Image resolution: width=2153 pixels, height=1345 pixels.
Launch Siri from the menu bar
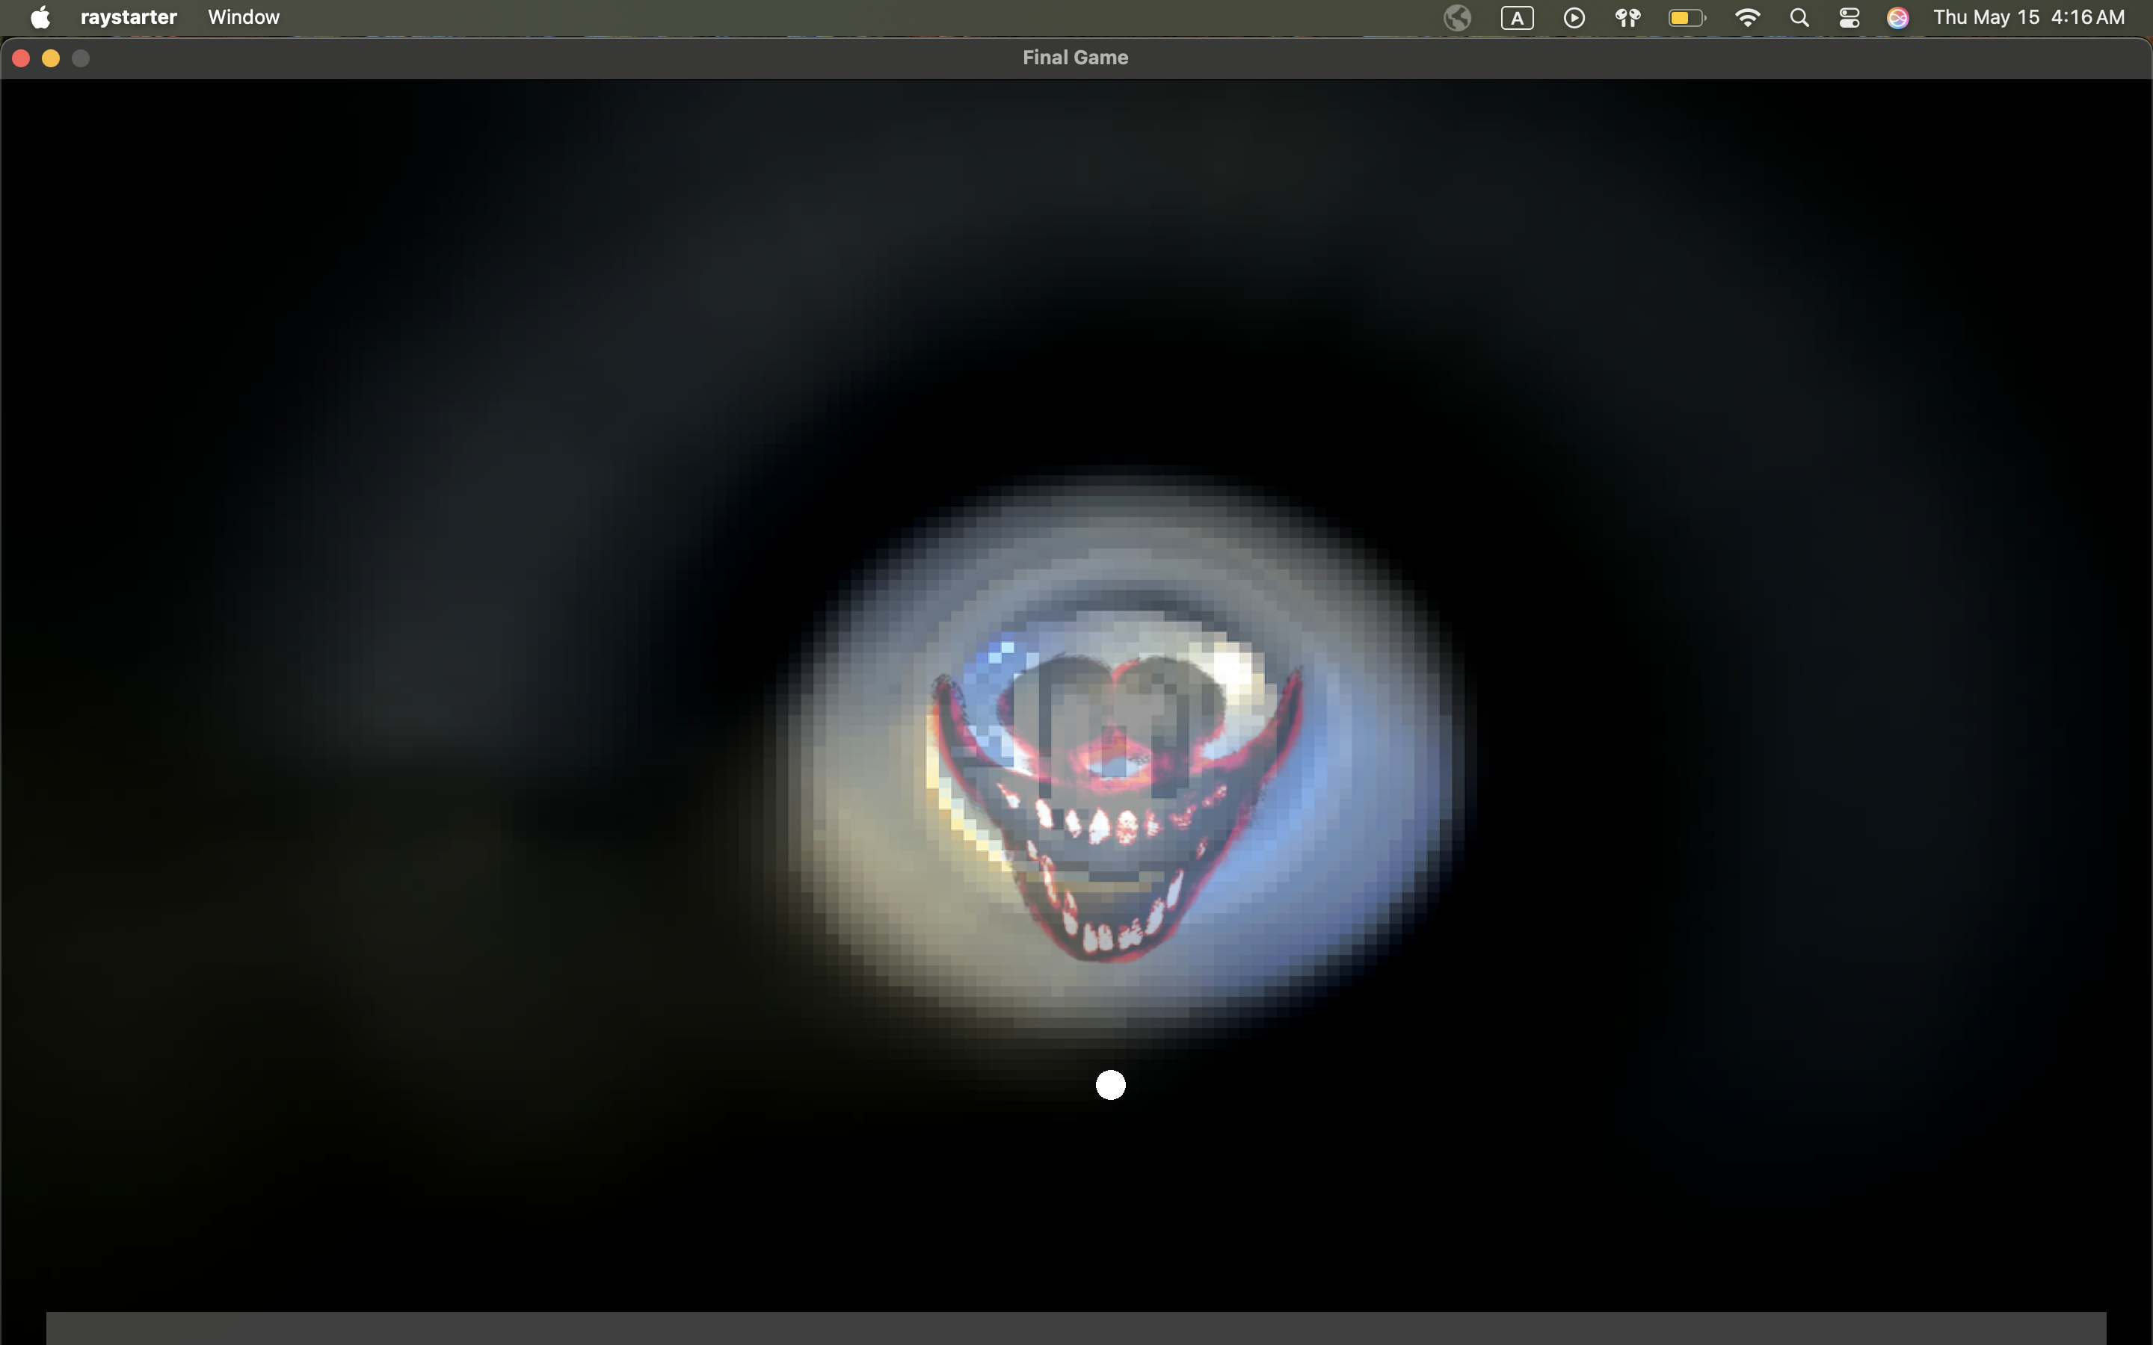1897,18
